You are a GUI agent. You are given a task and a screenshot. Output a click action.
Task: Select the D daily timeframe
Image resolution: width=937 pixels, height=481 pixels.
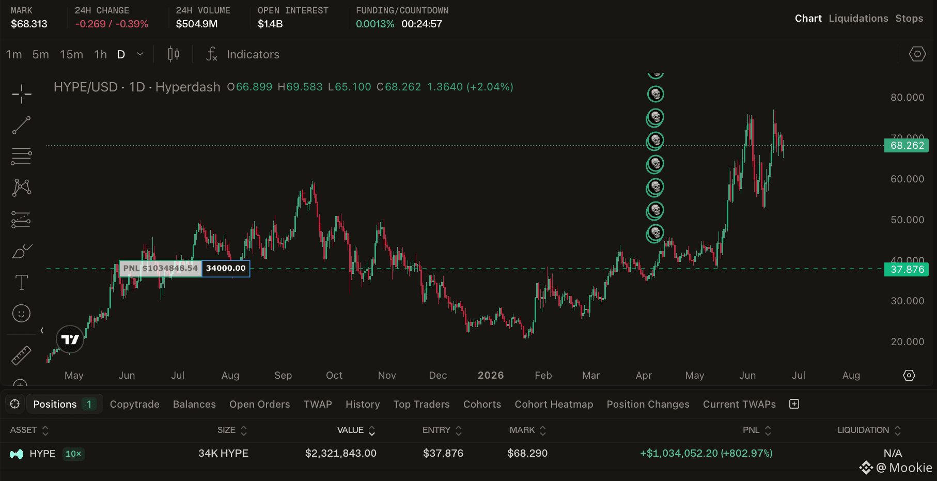[x=121, y=54]
